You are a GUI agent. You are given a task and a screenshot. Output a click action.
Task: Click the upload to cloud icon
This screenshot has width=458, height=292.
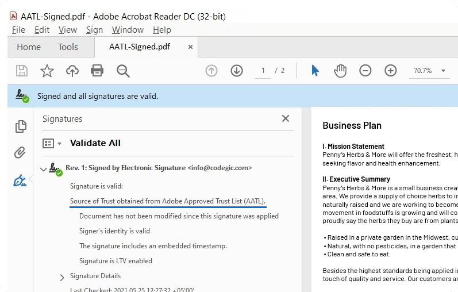tap(72, 71)
